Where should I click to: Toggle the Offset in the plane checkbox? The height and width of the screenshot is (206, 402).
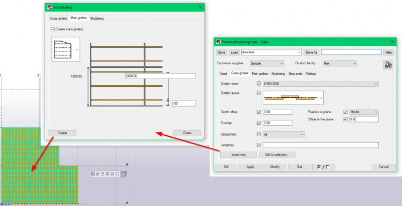[345, 119]
